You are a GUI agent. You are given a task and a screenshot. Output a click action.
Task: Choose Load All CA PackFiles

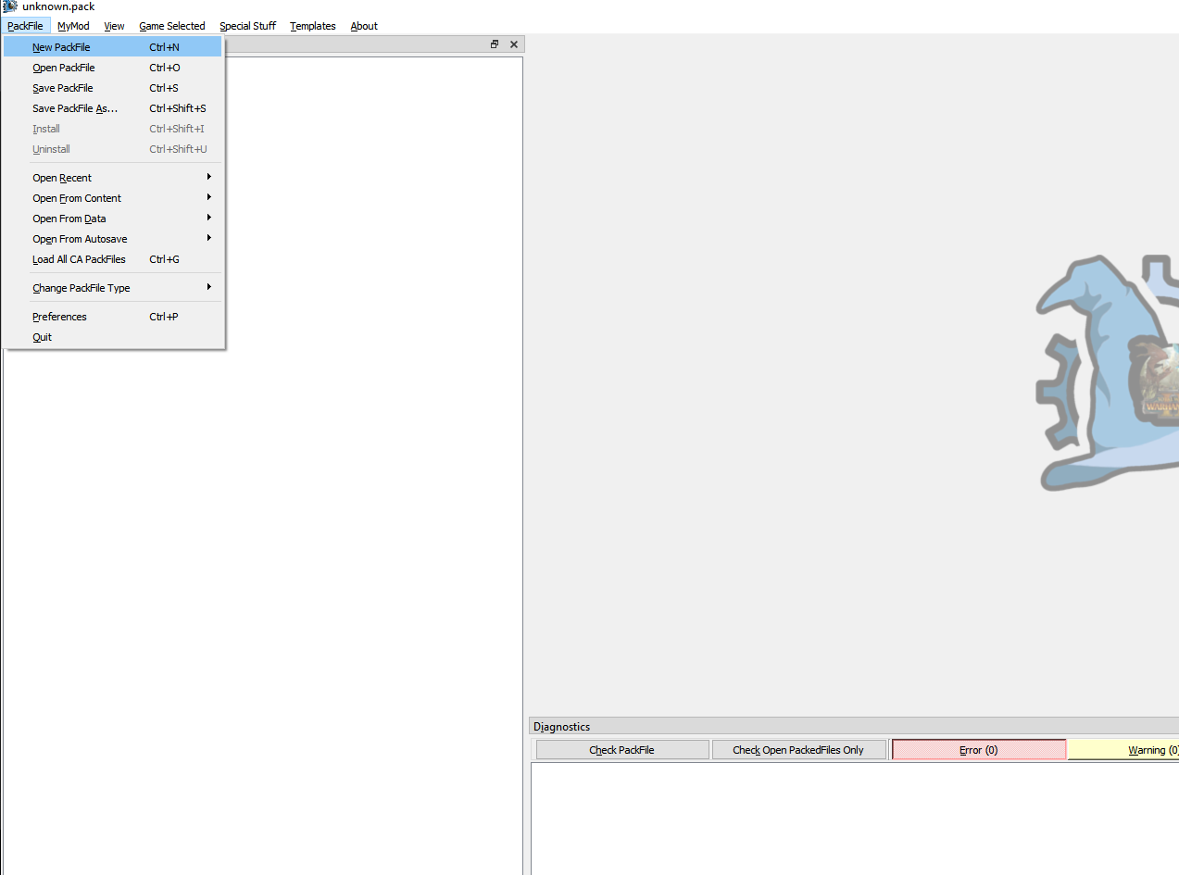point(113,259)
